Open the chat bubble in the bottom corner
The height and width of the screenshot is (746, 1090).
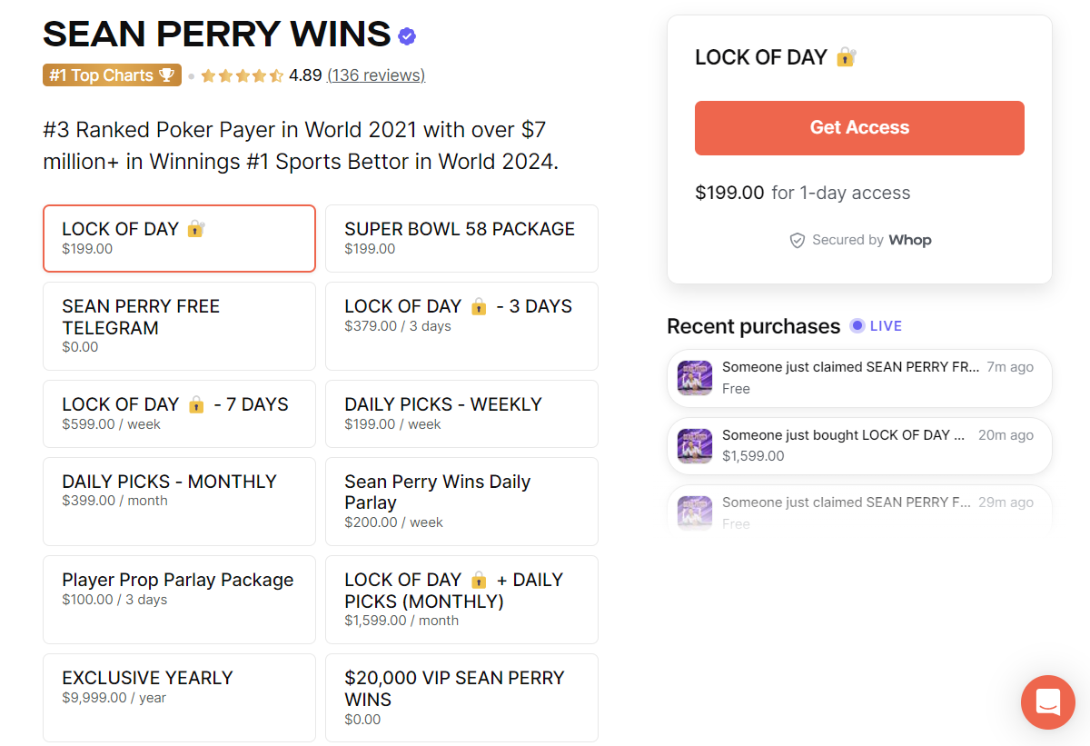click(x=1047, y=701)
